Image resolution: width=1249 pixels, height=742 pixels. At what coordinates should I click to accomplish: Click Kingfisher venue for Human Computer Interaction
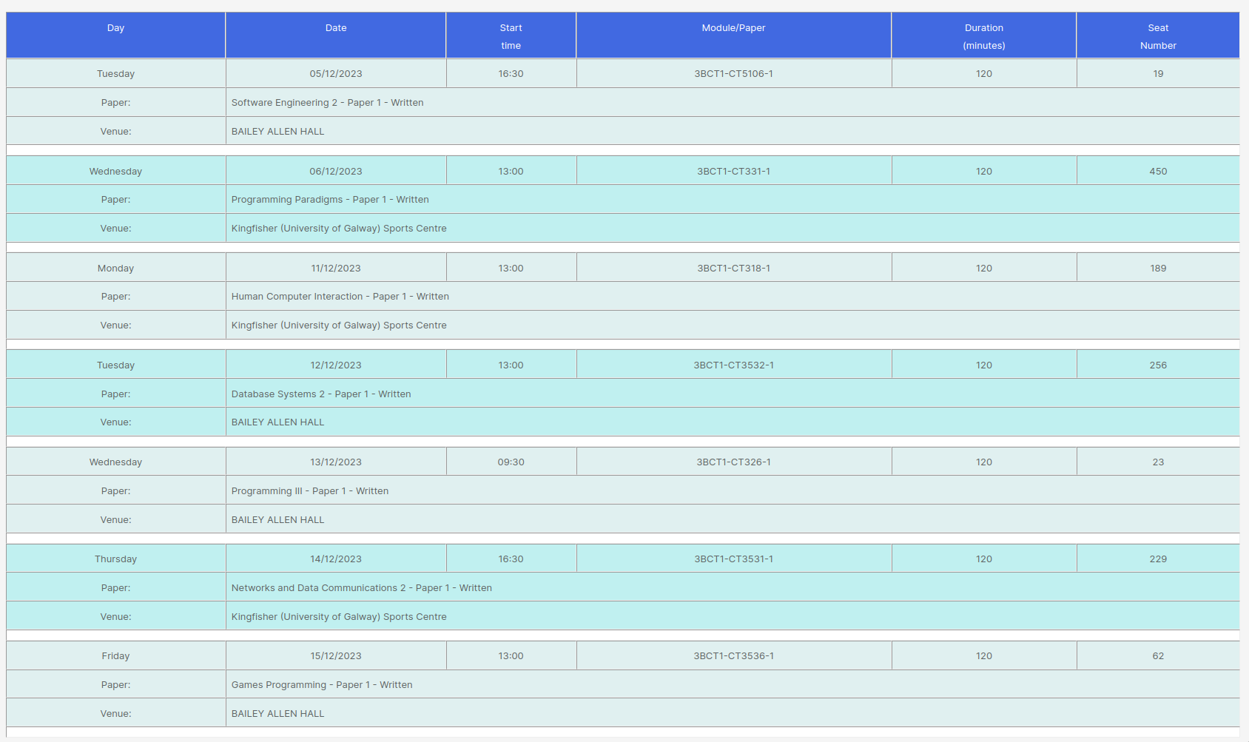click(x=339, y=326)
